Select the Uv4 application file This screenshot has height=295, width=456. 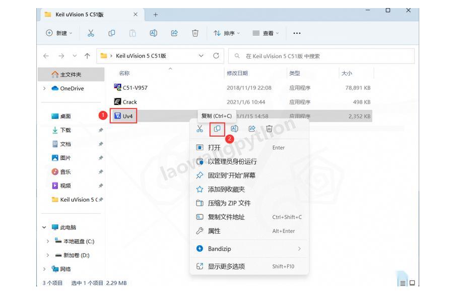[123, 116]
